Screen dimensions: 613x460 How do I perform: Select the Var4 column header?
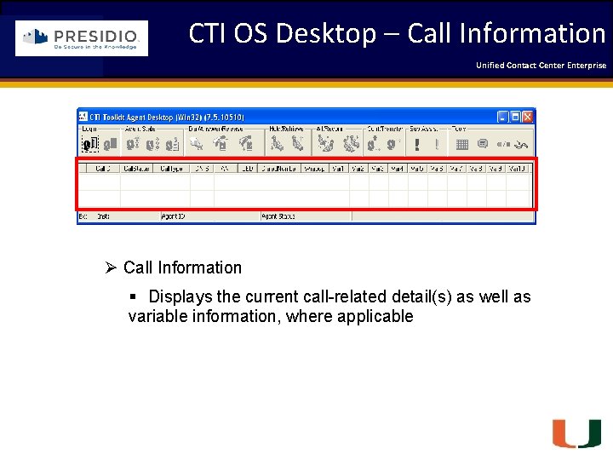tap(398, 169)
